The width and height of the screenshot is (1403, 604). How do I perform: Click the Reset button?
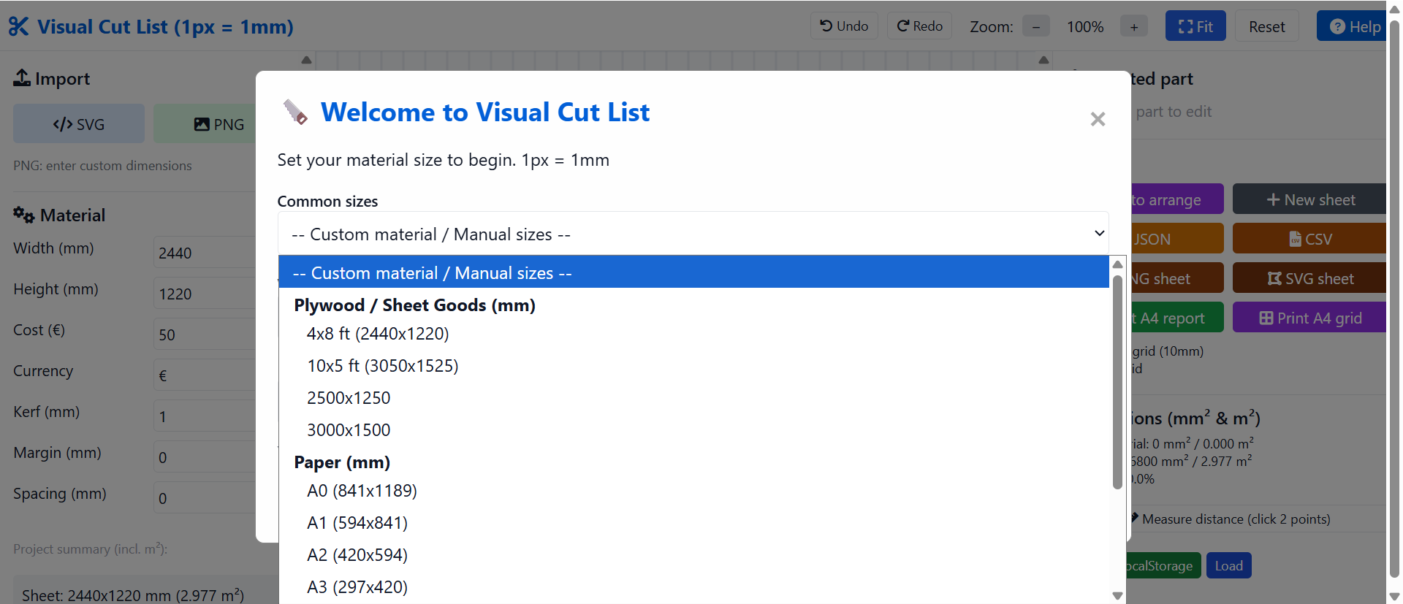1266,26
